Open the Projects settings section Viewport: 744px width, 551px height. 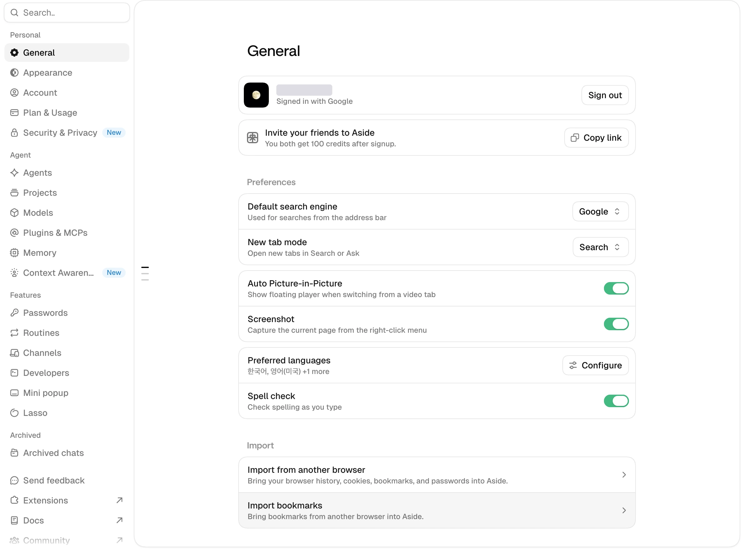click(67, 193)
